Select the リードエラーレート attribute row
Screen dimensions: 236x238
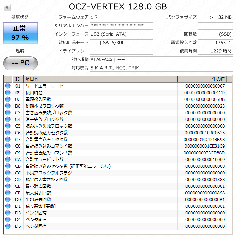[x=115, y=86]
